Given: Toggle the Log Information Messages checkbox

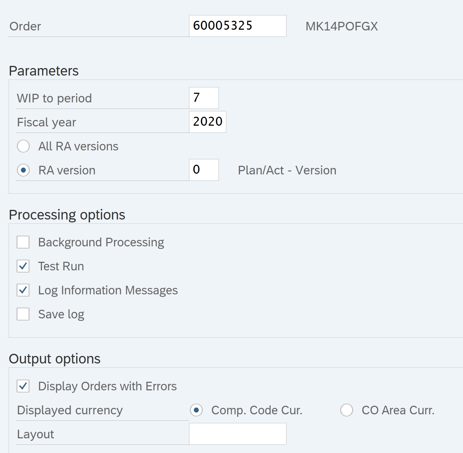Looking at the screenshot, I should tap(23, 290).
